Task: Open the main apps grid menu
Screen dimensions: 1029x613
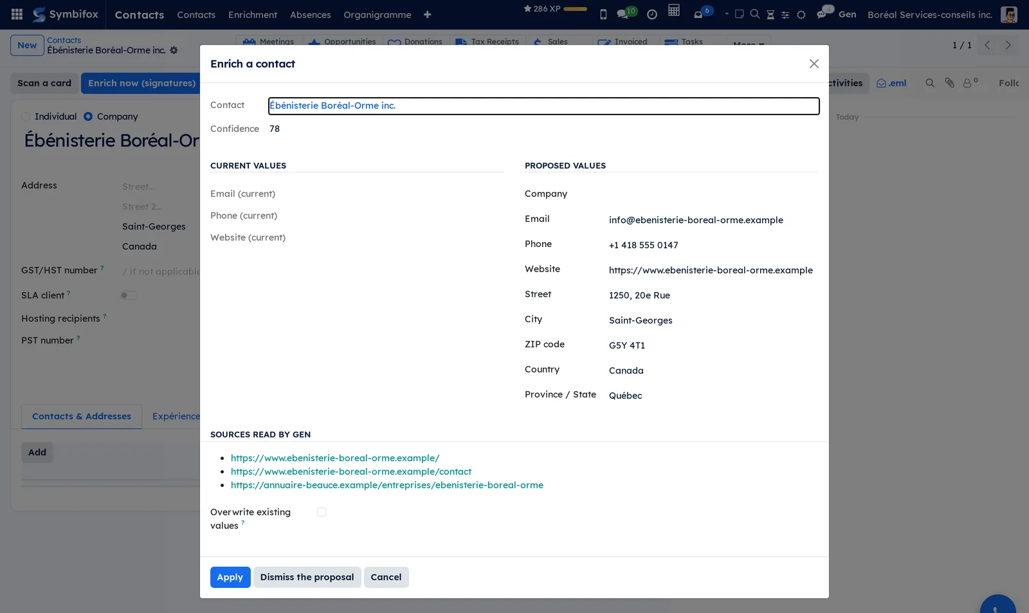Action: (17, 14)
